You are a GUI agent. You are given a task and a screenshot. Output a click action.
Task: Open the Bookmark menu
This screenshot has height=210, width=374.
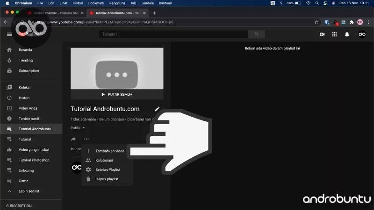tap(96, 3)
